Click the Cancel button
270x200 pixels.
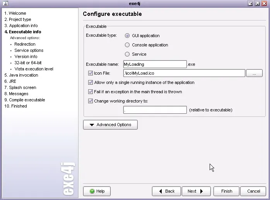tap(253, 191)
